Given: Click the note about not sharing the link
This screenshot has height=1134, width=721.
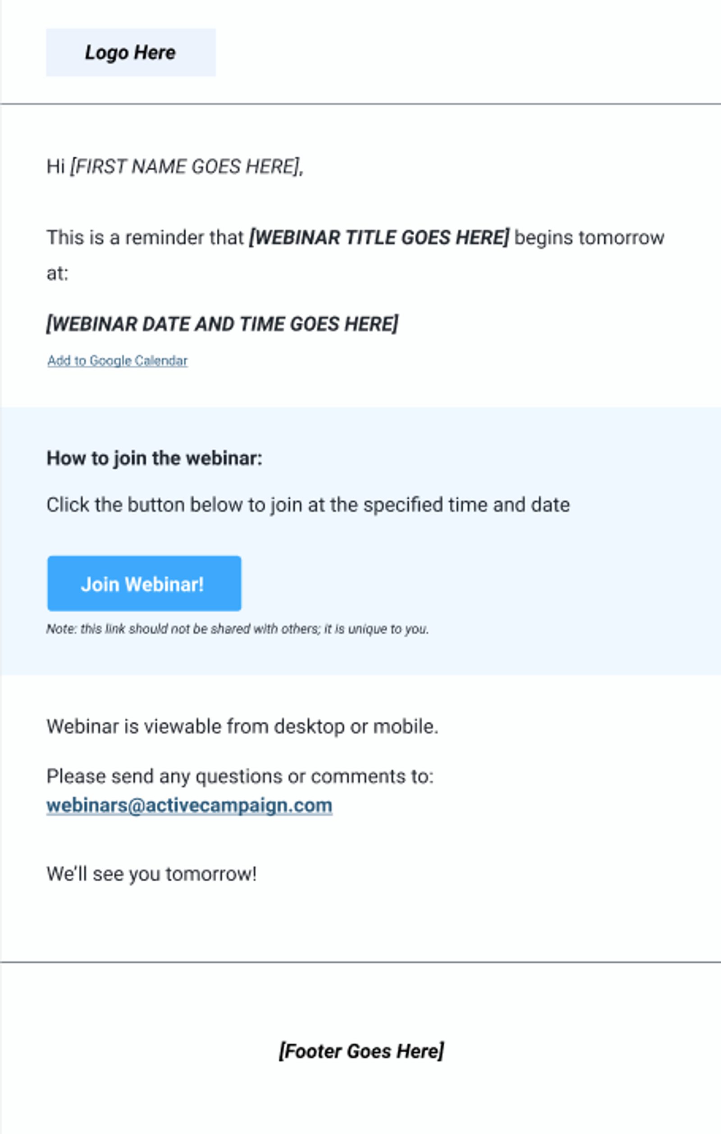Looking at the screenshot, I should point(237,629).
